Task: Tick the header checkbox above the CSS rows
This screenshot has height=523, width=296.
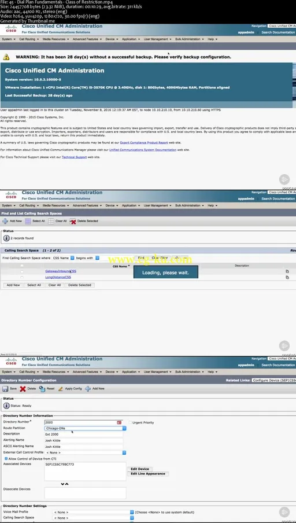Action: tap(22, 266)
